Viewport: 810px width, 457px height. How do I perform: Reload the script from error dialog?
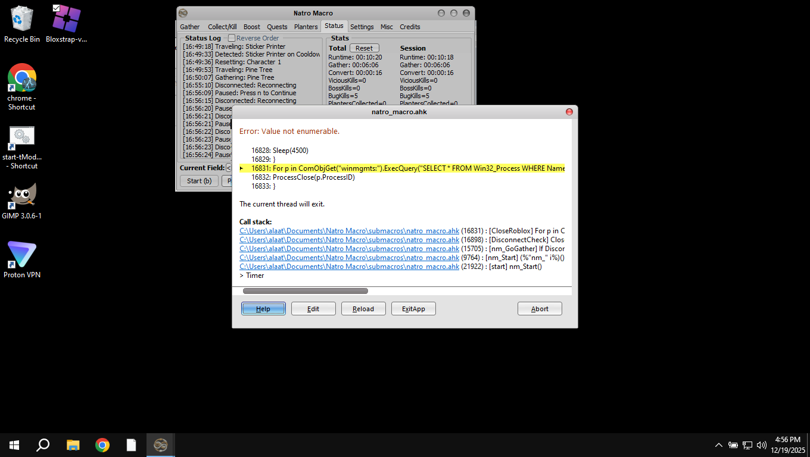tap(363, 309)
